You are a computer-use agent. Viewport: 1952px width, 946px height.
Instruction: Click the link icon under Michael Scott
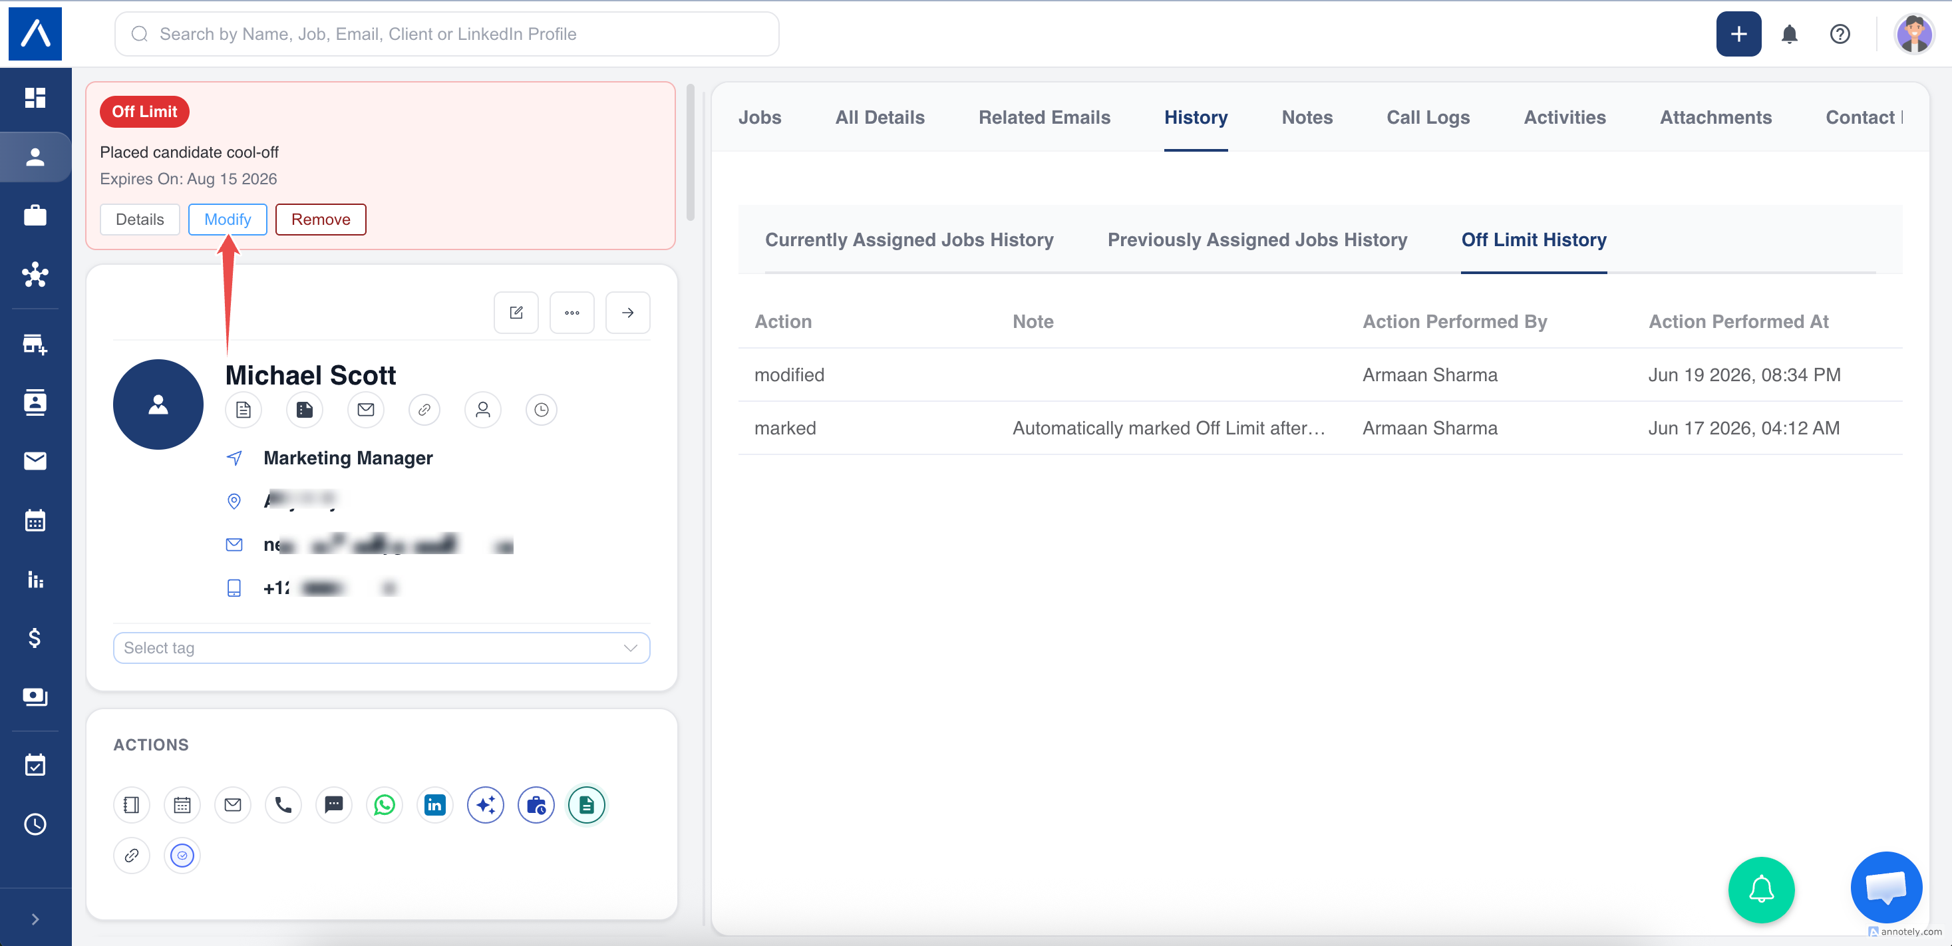424,410
